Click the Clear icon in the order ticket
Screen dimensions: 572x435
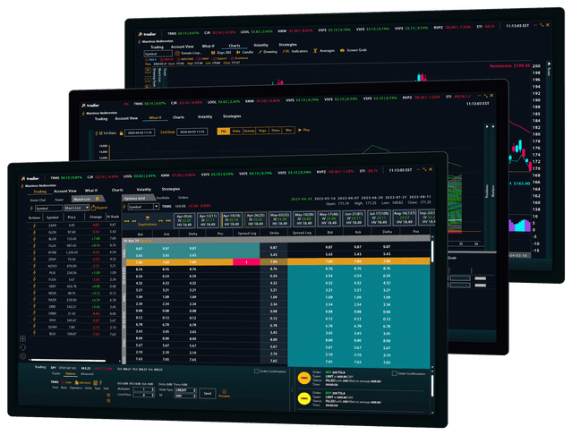[x=63, y=382]
